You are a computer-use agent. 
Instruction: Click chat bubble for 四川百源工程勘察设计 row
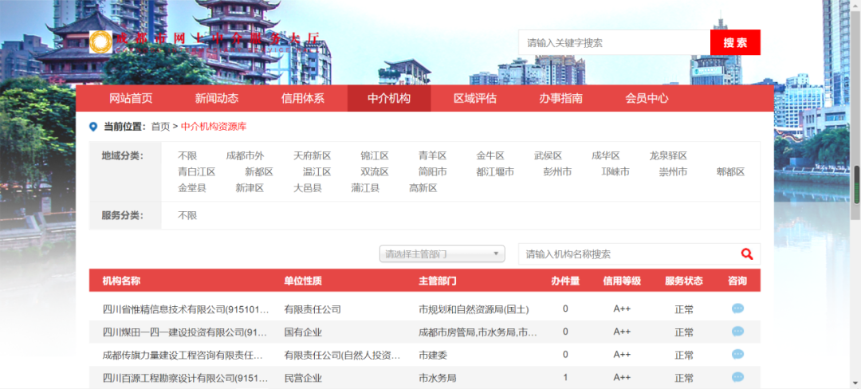[737, 377]
